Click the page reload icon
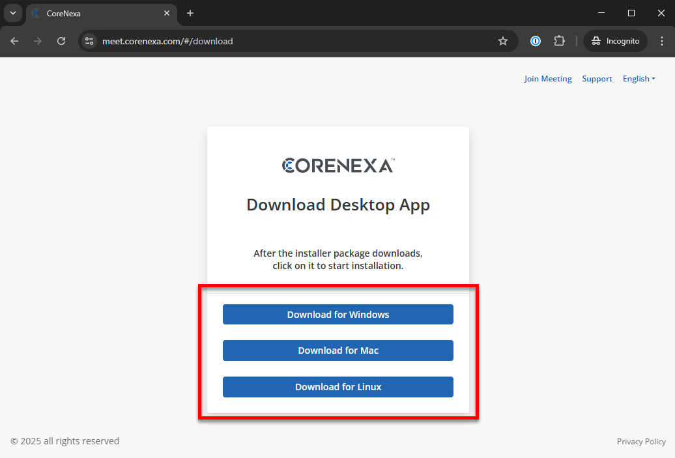The image size is (675, 458). 61,41
